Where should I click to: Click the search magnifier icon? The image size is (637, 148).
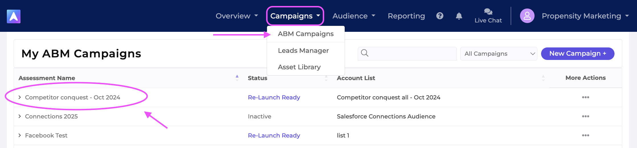tap(365, 53)
